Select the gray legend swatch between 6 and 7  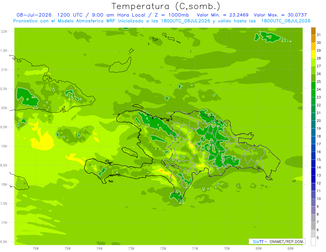click(x=313, y=226)
